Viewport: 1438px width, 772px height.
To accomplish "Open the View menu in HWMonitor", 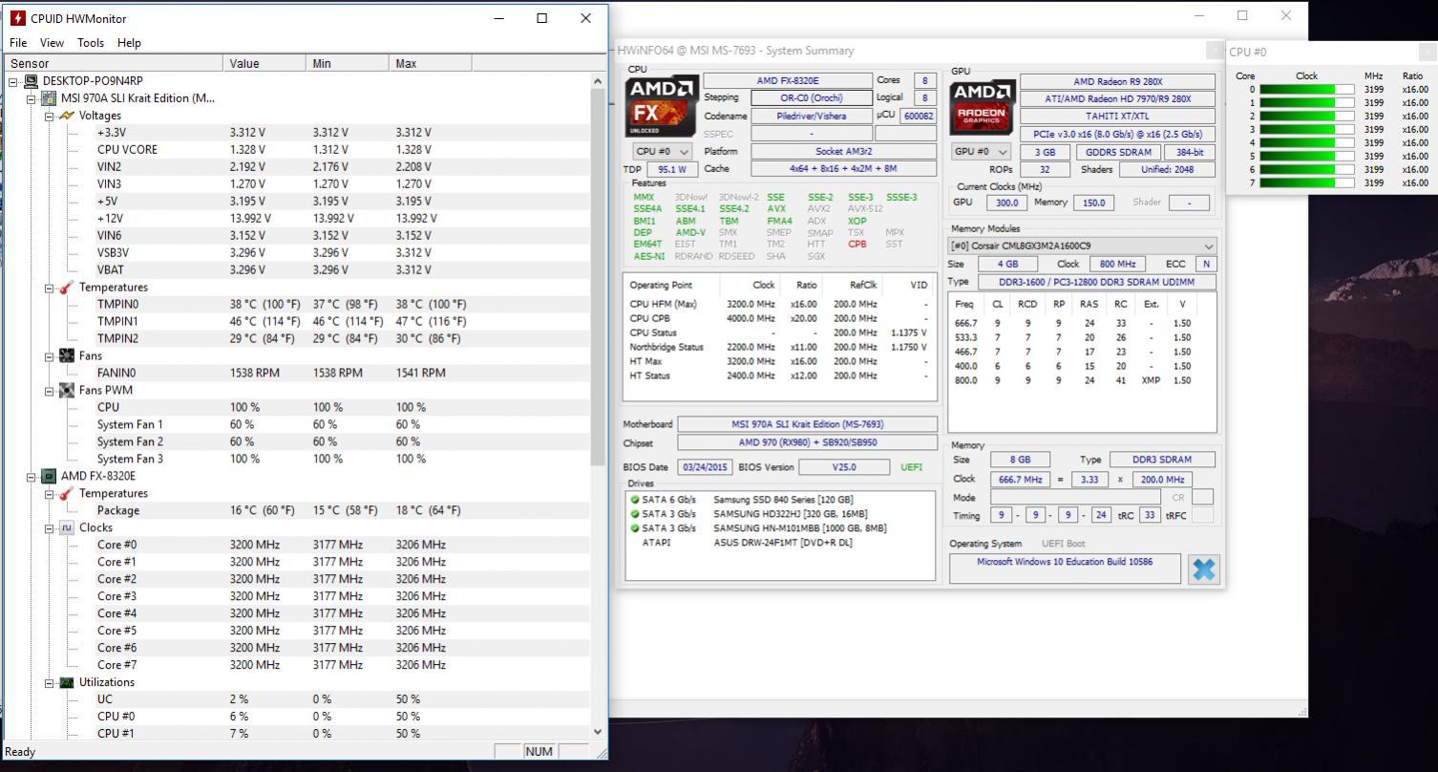I will [x=52, y=42].
